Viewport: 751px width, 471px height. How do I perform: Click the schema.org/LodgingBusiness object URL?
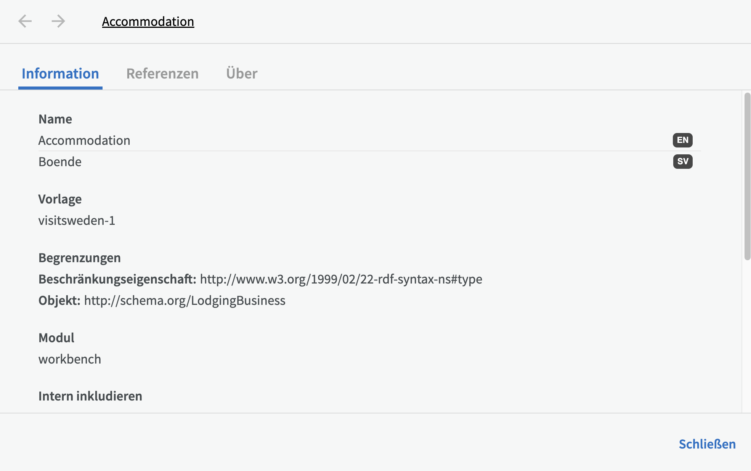coord(185,301)
